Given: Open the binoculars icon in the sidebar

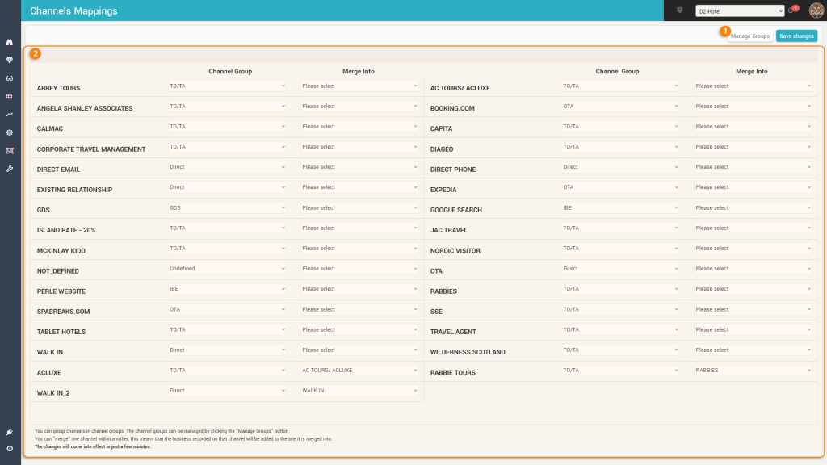Looking at the screenshot, I should point(10,42).
